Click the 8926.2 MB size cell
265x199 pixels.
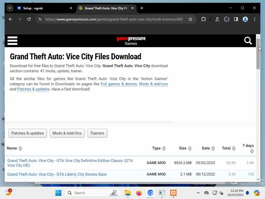(x=183, y=163)
